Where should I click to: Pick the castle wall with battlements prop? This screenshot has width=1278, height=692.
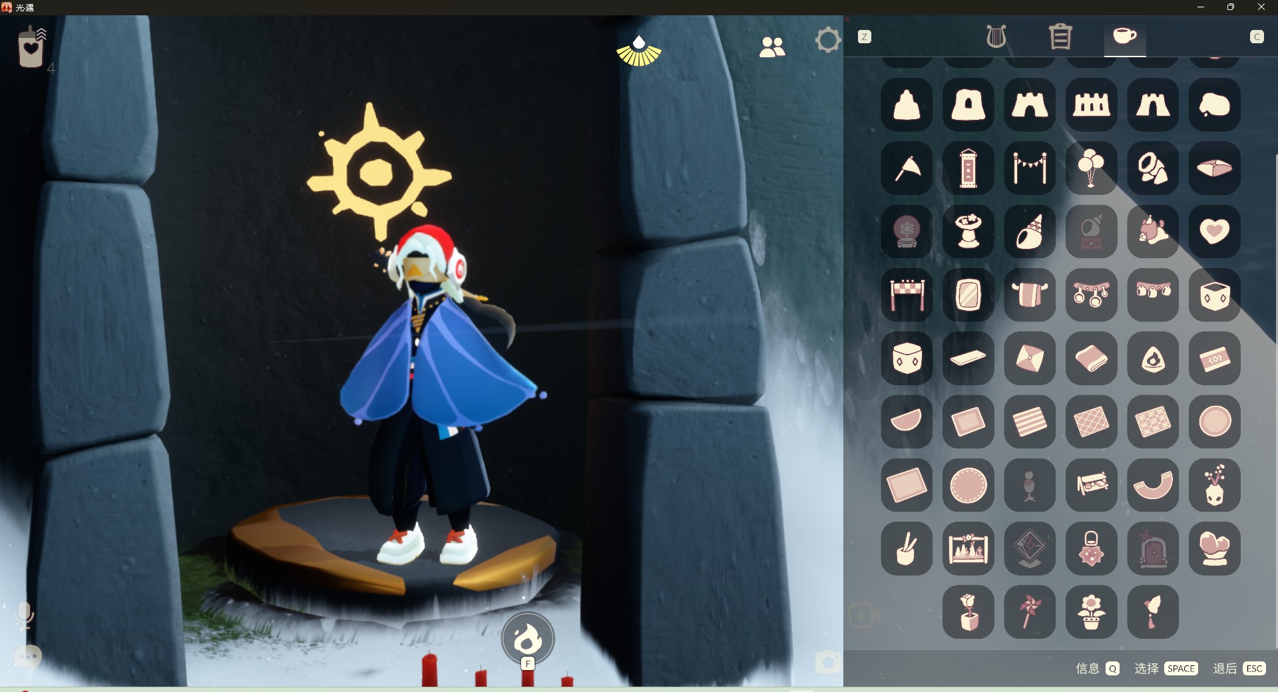pyautogui.click(x=1091, y=104)
